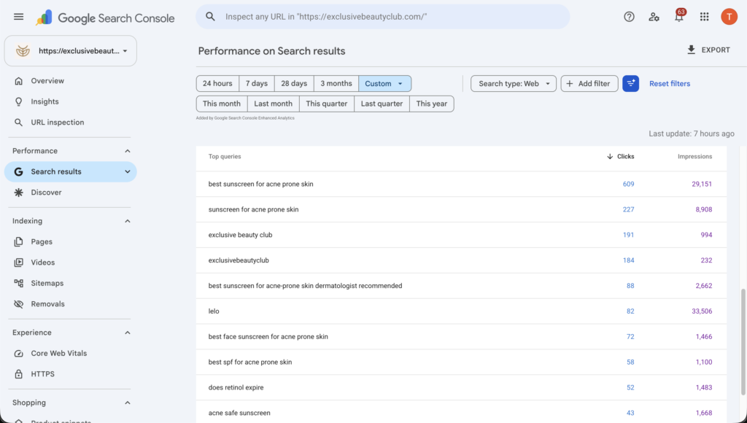This screenshot has width=747, height=423.
Task: Open the Custom date range dropdown
Action: point(385,83)
